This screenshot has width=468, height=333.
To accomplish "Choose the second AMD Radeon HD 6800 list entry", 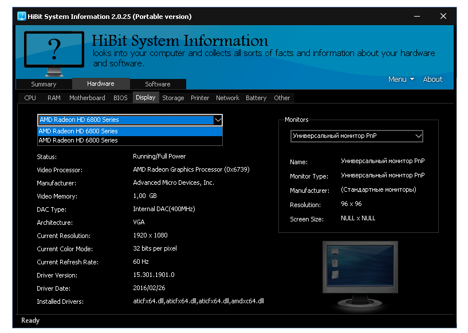I will point(130,140).
